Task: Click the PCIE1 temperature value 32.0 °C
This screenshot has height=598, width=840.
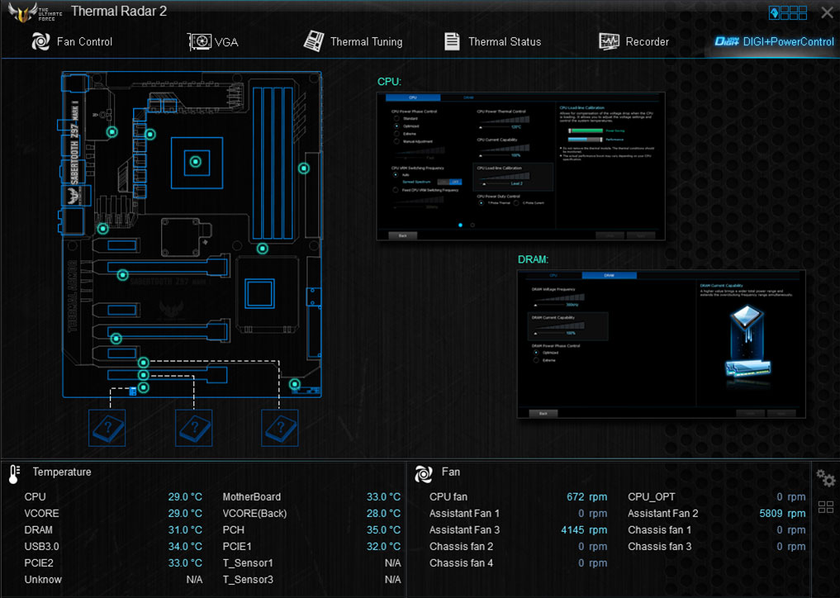Action: click(383, 547)
